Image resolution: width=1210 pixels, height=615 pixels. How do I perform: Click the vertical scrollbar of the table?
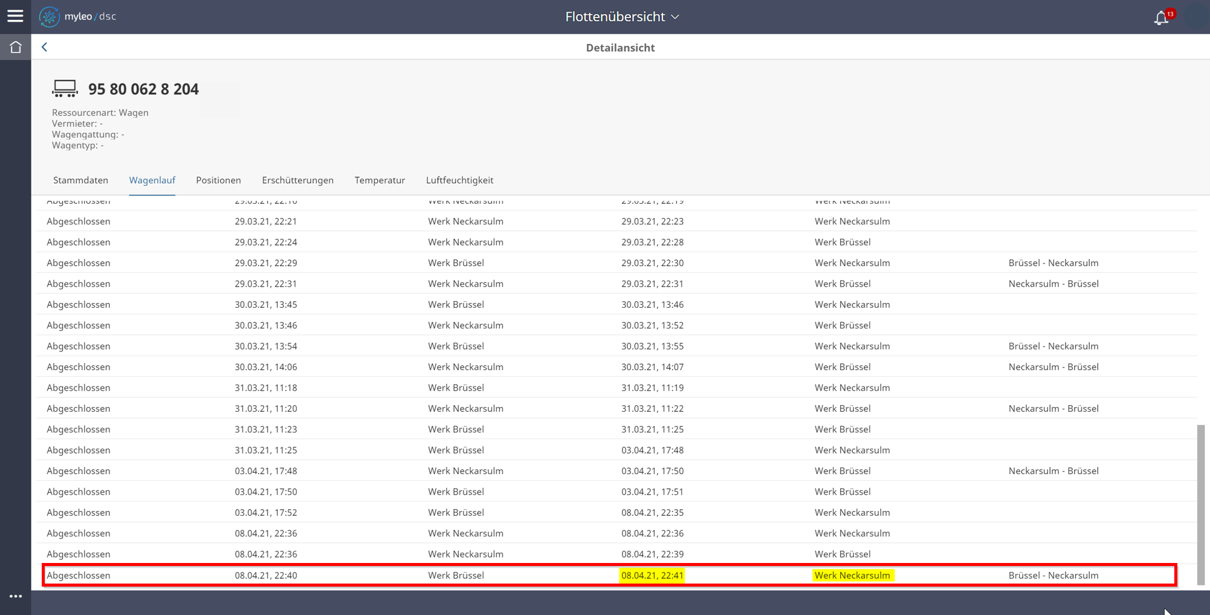1200,504
